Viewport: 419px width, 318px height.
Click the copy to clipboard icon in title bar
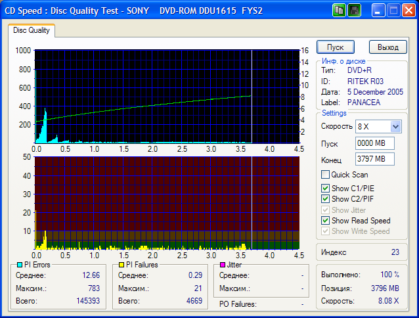point(339,11)
